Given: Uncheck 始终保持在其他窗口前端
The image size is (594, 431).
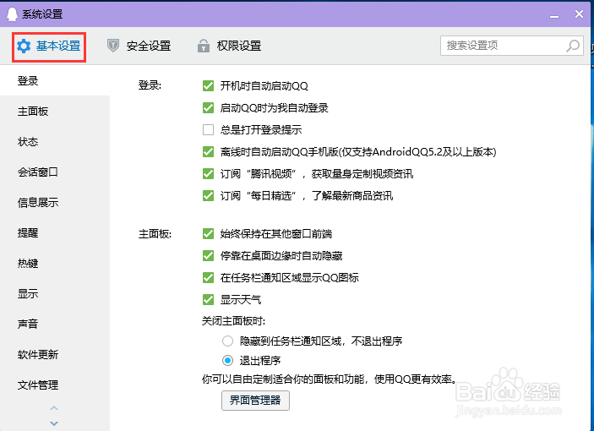Looking at the screenshot, I should (x=208, y=234).
